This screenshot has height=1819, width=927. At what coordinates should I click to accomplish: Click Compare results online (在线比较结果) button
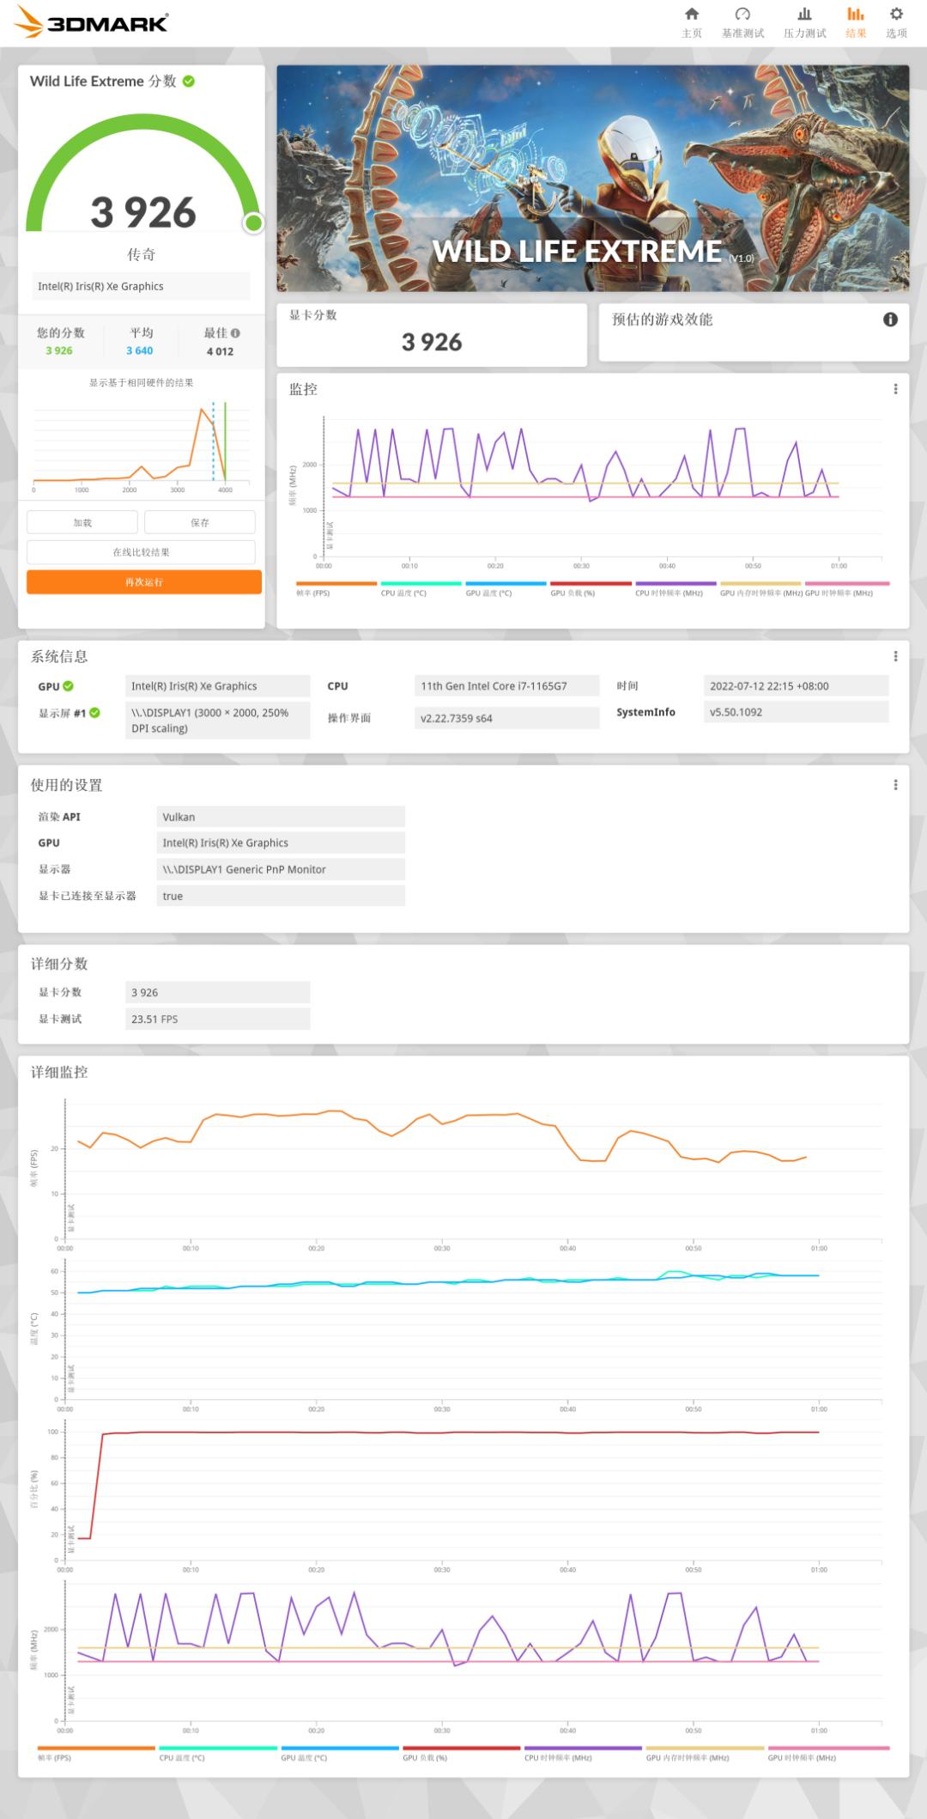(x=141, y=552)
